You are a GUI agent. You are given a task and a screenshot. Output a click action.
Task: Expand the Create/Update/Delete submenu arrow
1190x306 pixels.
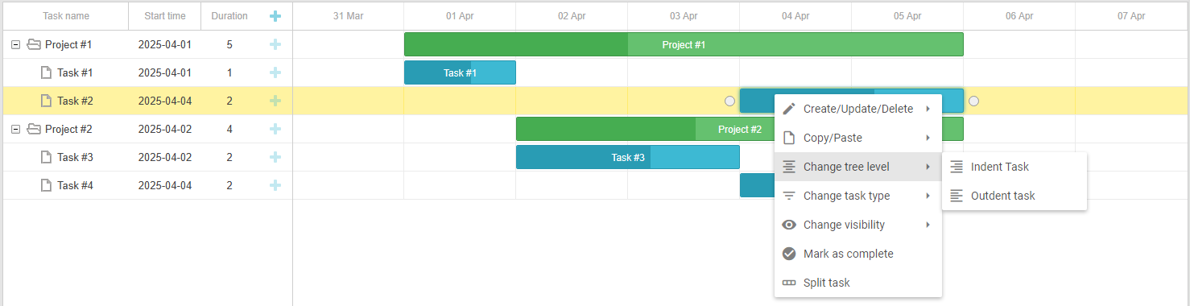tap(928, 109)
